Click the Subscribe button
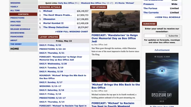 (x=173, y=36)
